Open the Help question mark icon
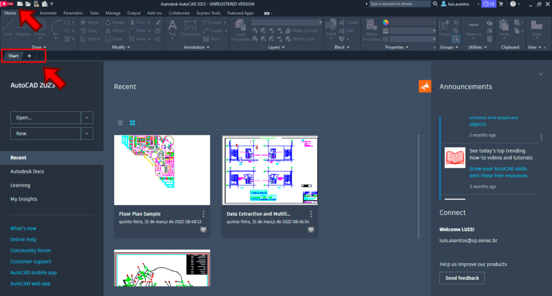The height and width of the screenshot is (296, 552). click(513, 4)
